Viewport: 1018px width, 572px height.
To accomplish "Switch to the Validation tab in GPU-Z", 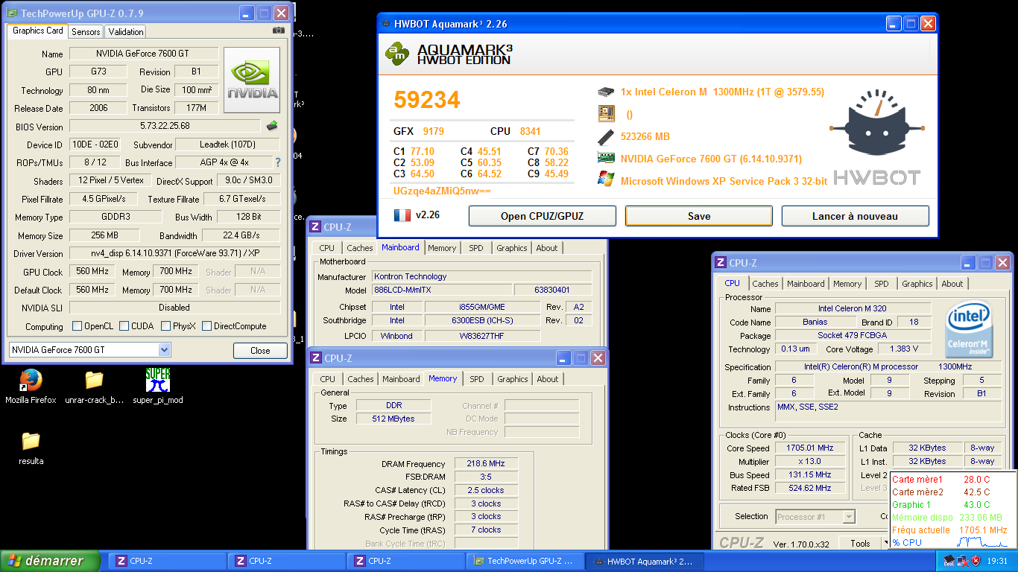I will tap(126, 31).
